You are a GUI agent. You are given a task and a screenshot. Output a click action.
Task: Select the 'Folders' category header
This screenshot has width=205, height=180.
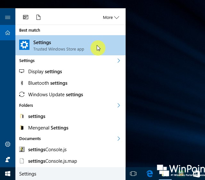[26, 105]
